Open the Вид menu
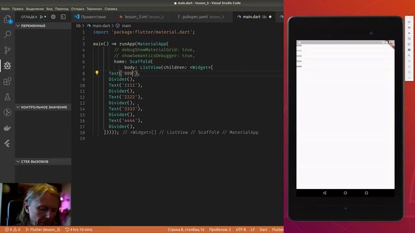 pos(49,8)
